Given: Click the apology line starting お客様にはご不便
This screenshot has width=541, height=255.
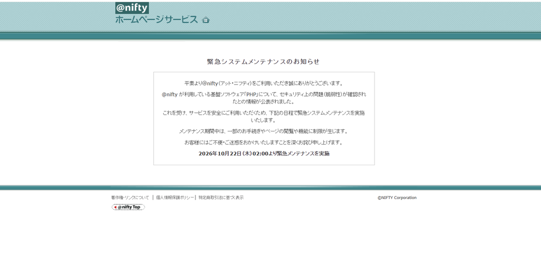Looking at the screenshot, I should (x=264, y=143).
